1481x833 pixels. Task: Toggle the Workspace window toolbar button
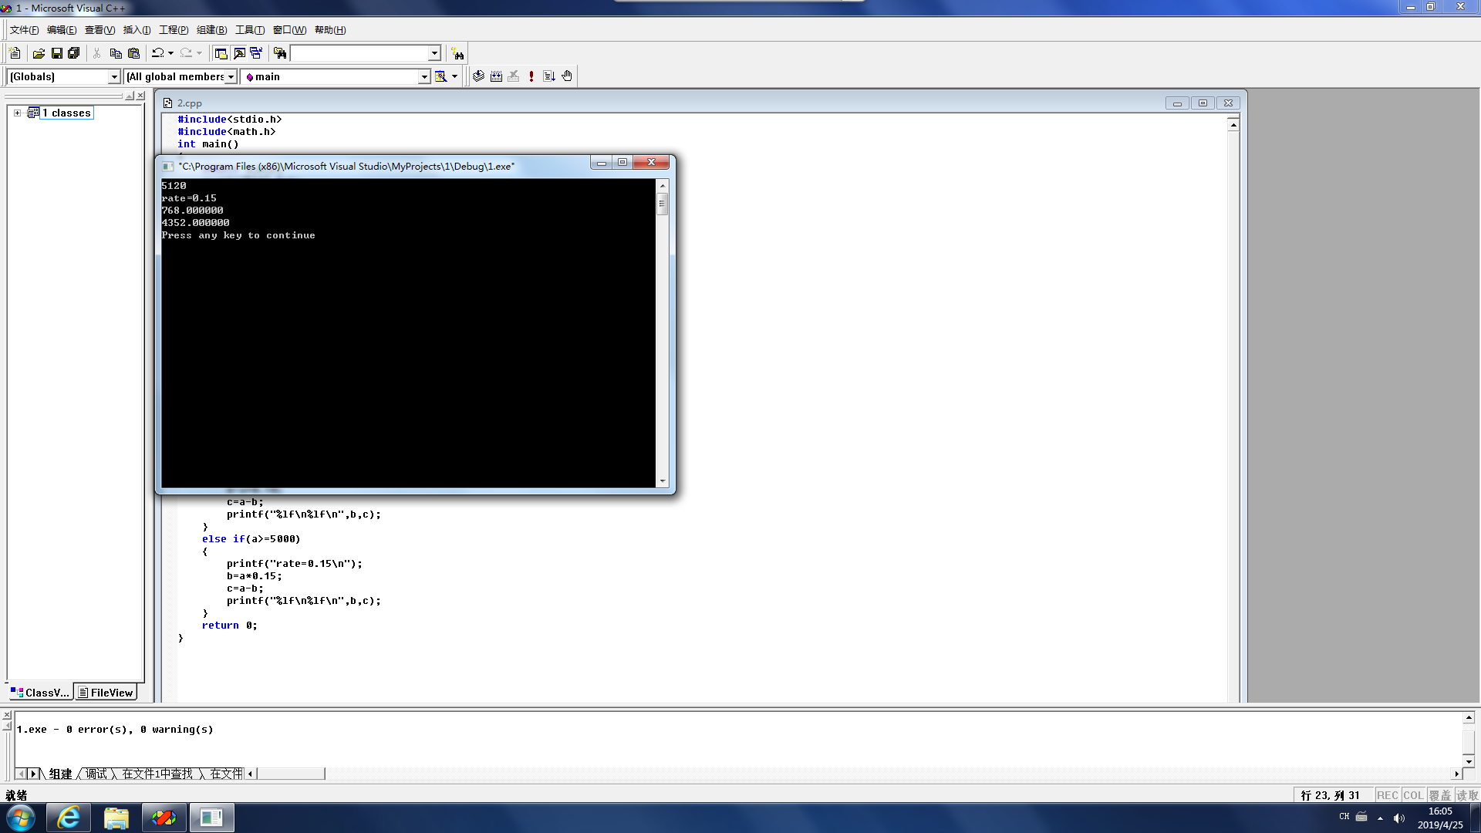[x=221, y=53]
